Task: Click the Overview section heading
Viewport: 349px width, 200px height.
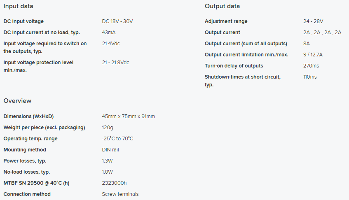Action: [x=17, y=101]
